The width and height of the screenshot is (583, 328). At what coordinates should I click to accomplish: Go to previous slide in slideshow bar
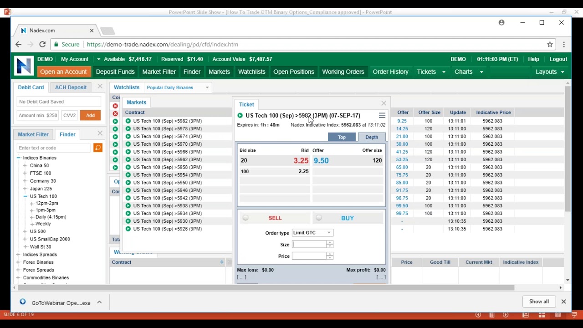(478, 315)
